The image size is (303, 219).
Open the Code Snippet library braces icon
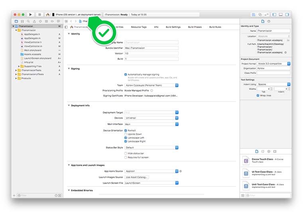(263, 151)
